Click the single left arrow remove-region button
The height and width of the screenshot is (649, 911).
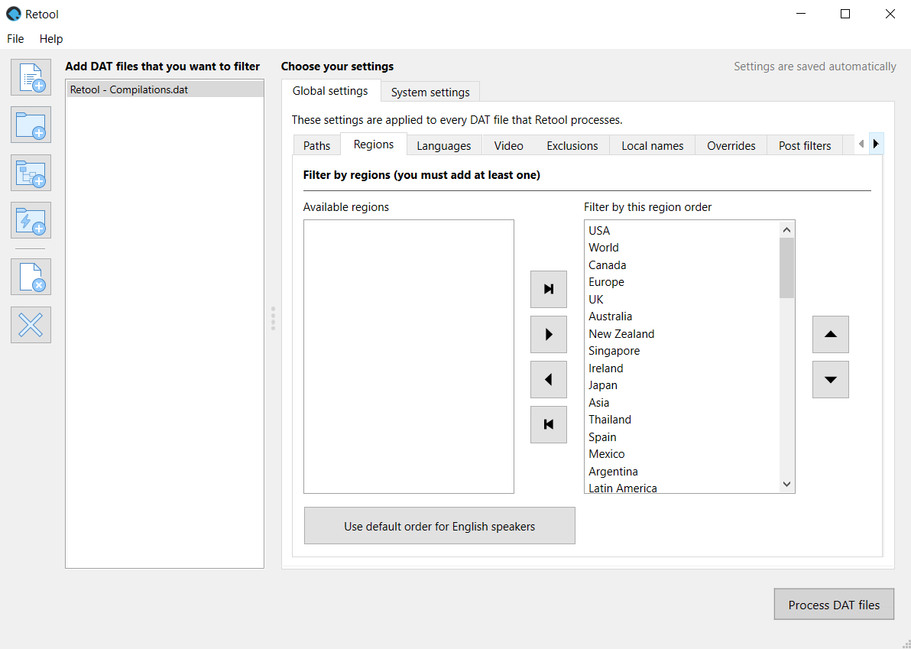click(x=548, y=379)
